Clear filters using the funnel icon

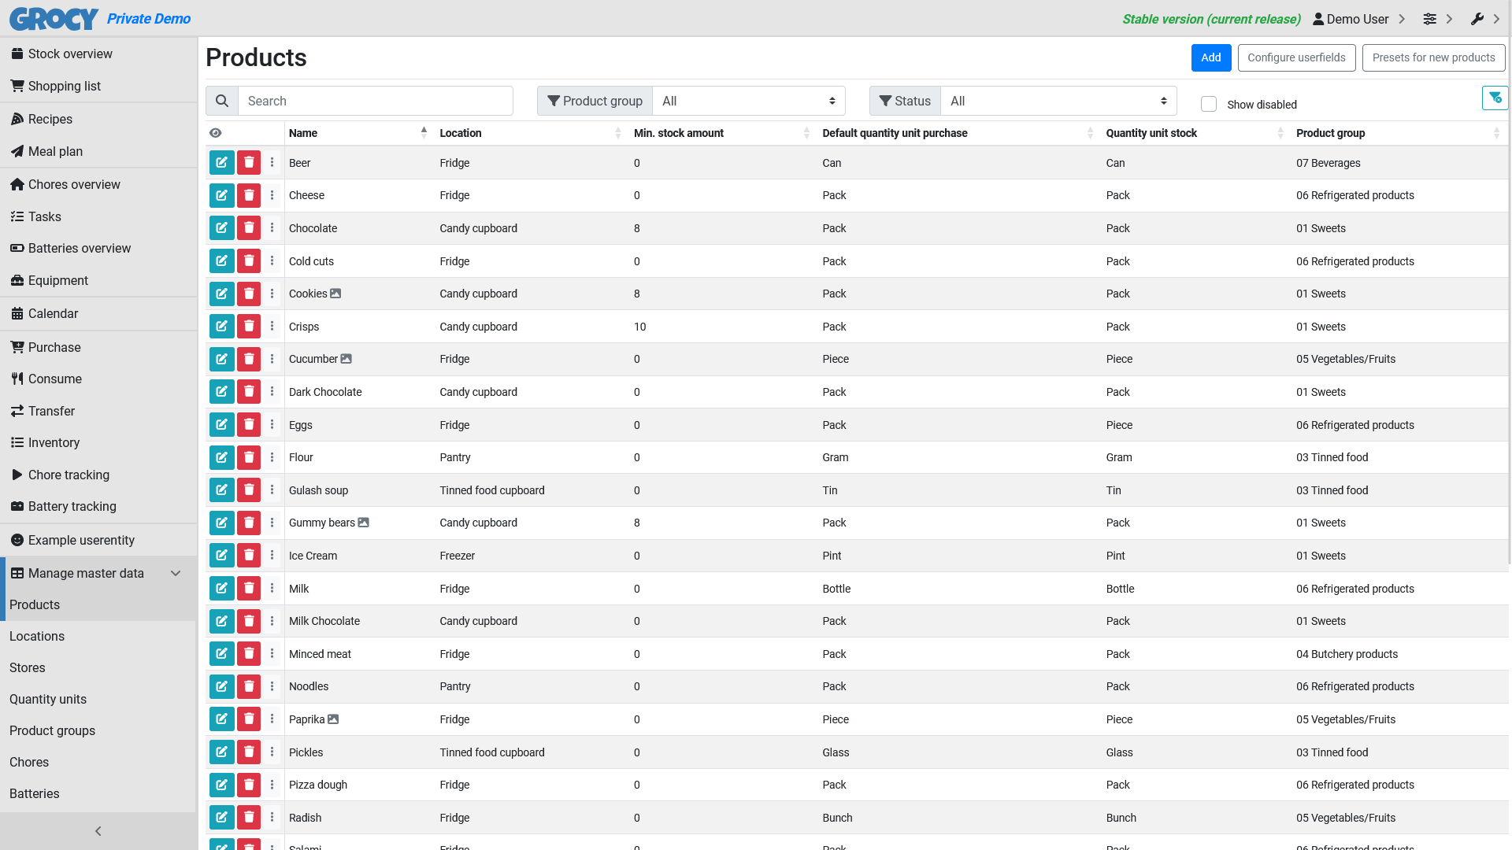point(1495,98)
